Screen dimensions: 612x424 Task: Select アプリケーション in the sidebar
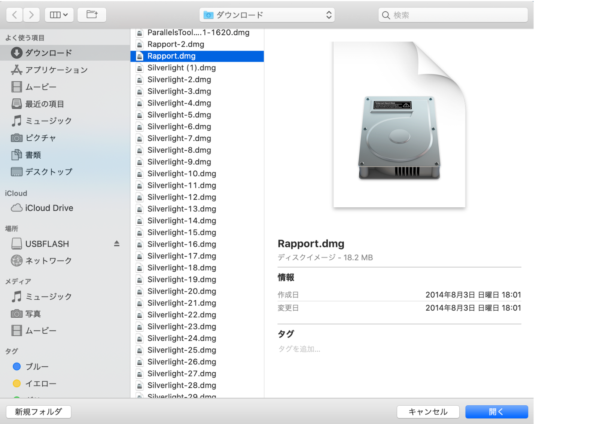[x=56, y=70]
